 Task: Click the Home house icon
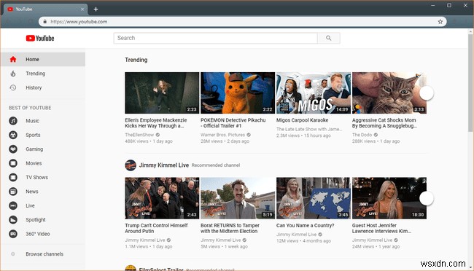click(12, 59)
